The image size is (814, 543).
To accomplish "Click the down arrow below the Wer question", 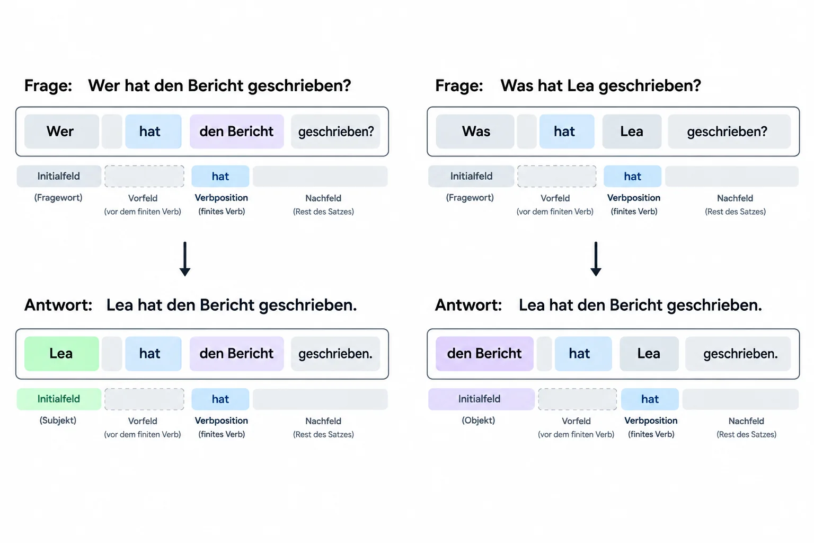I will pyautogui.click(x=184, y=259).
